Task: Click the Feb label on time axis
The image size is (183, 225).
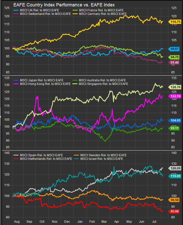Action: [92, 222]
